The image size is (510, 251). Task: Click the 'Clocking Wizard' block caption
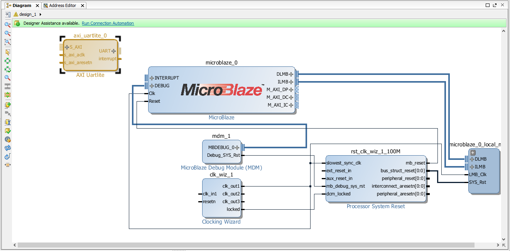point(221,222)
